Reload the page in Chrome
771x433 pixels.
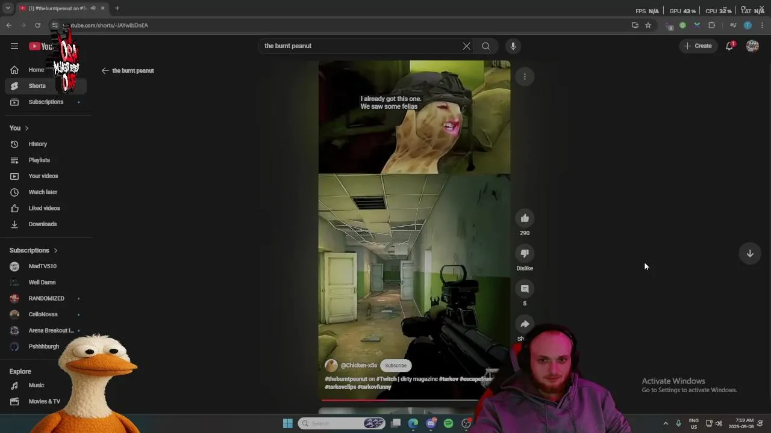pyautogui.click(x=37, y=25)
